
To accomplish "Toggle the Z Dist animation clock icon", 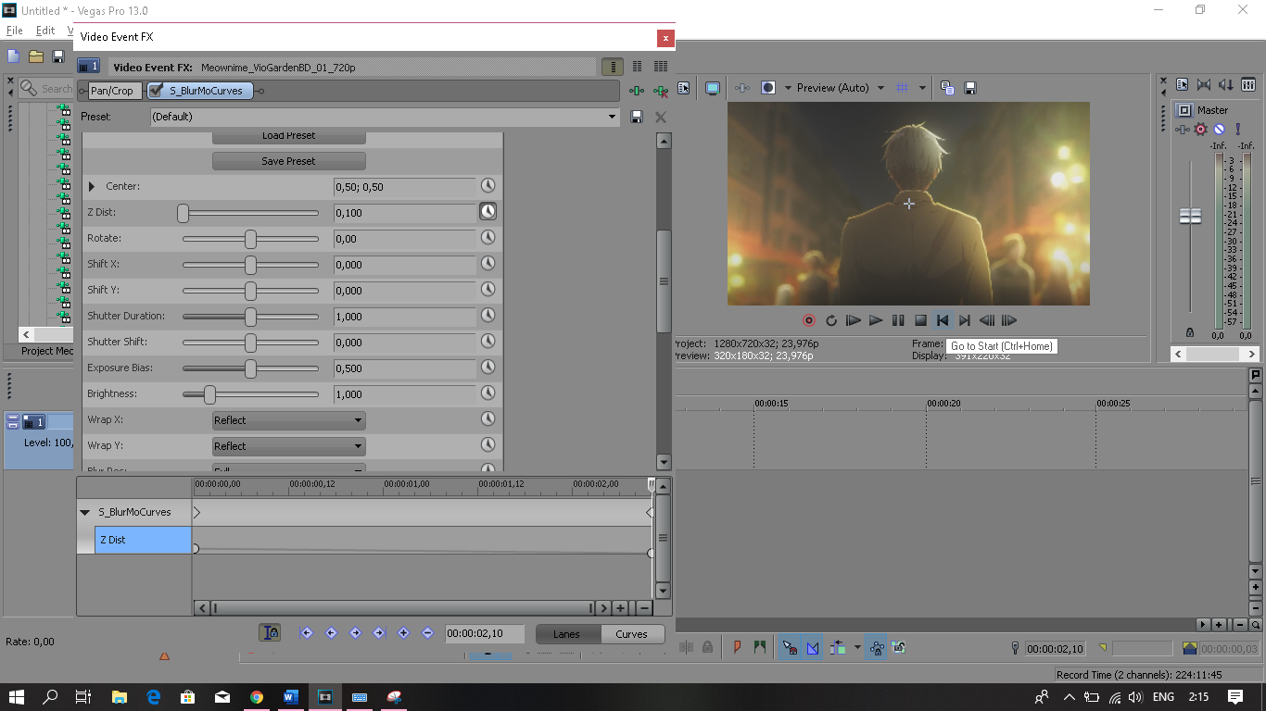I will pos(487,212).
